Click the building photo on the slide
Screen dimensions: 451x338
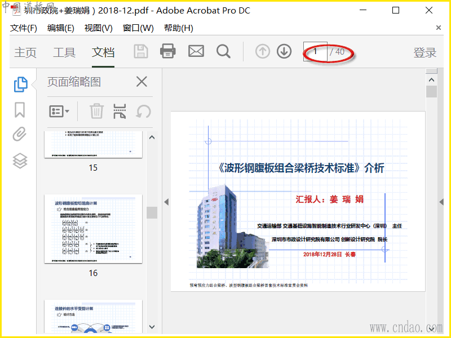click(232, 227)
